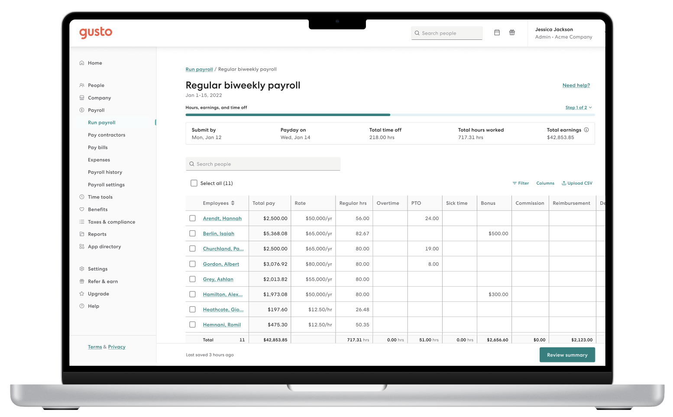The image size is (673, 417).
Task: Toggle the Employees column sort order
Action: point(233,203)
